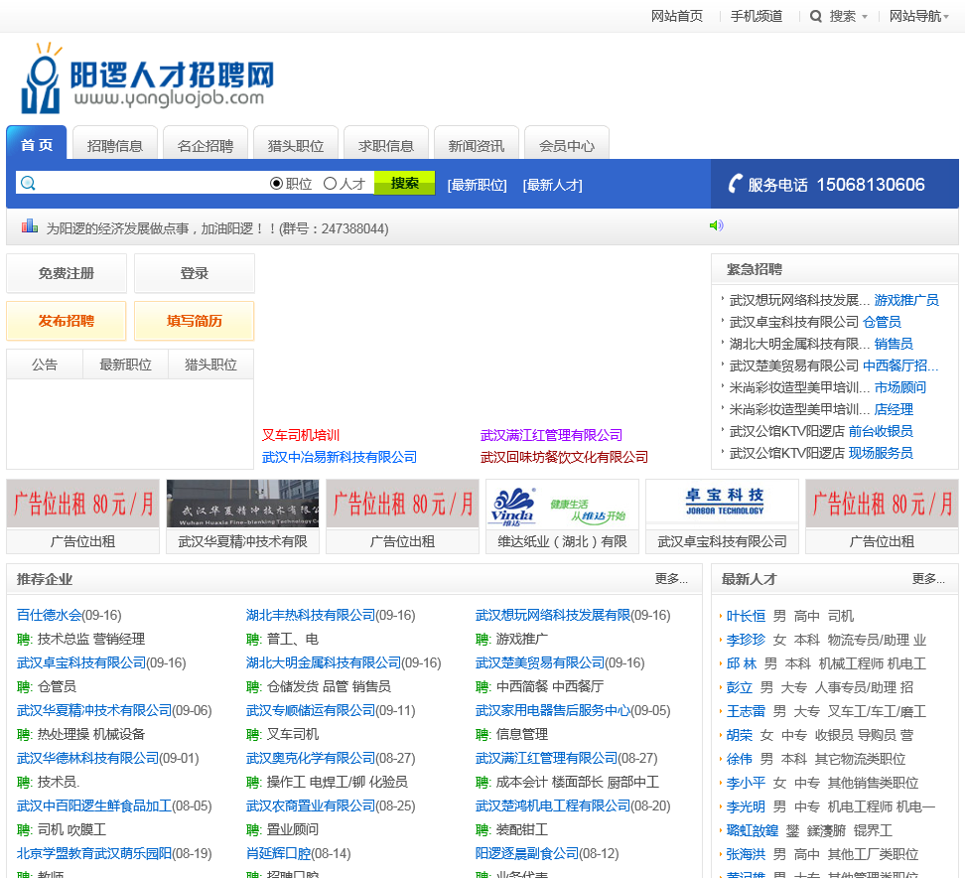The height and width of the screenshot is (878, 965).
Task: Expand the 网站导航 dropdown menu
Action: [919, 16]
